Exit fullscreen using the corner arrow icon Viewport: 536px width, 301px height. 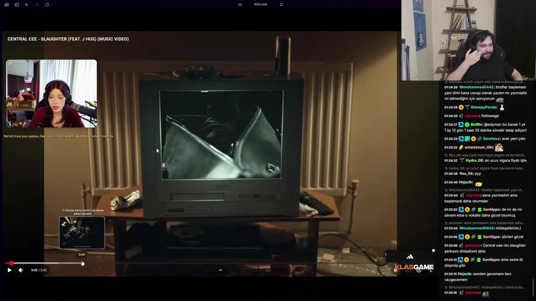430,270
